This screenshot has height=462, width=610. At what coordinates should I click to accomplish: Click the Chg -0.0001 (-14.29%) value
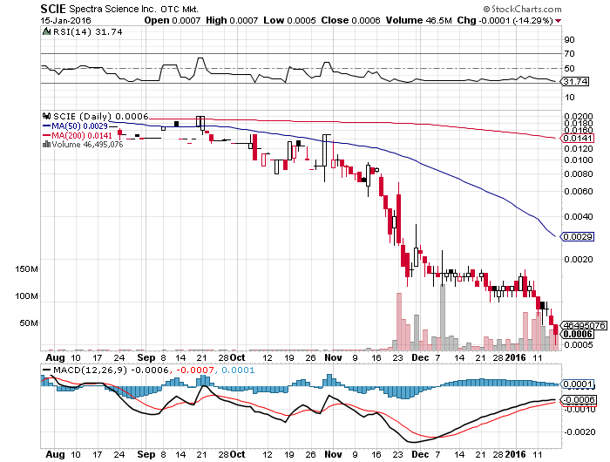pyautogui.click(x=505, y=20)
